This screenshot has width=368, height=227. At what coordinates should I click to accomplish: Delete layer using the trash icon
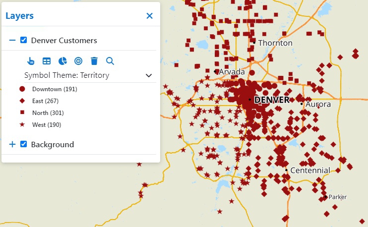pos(94,61)
